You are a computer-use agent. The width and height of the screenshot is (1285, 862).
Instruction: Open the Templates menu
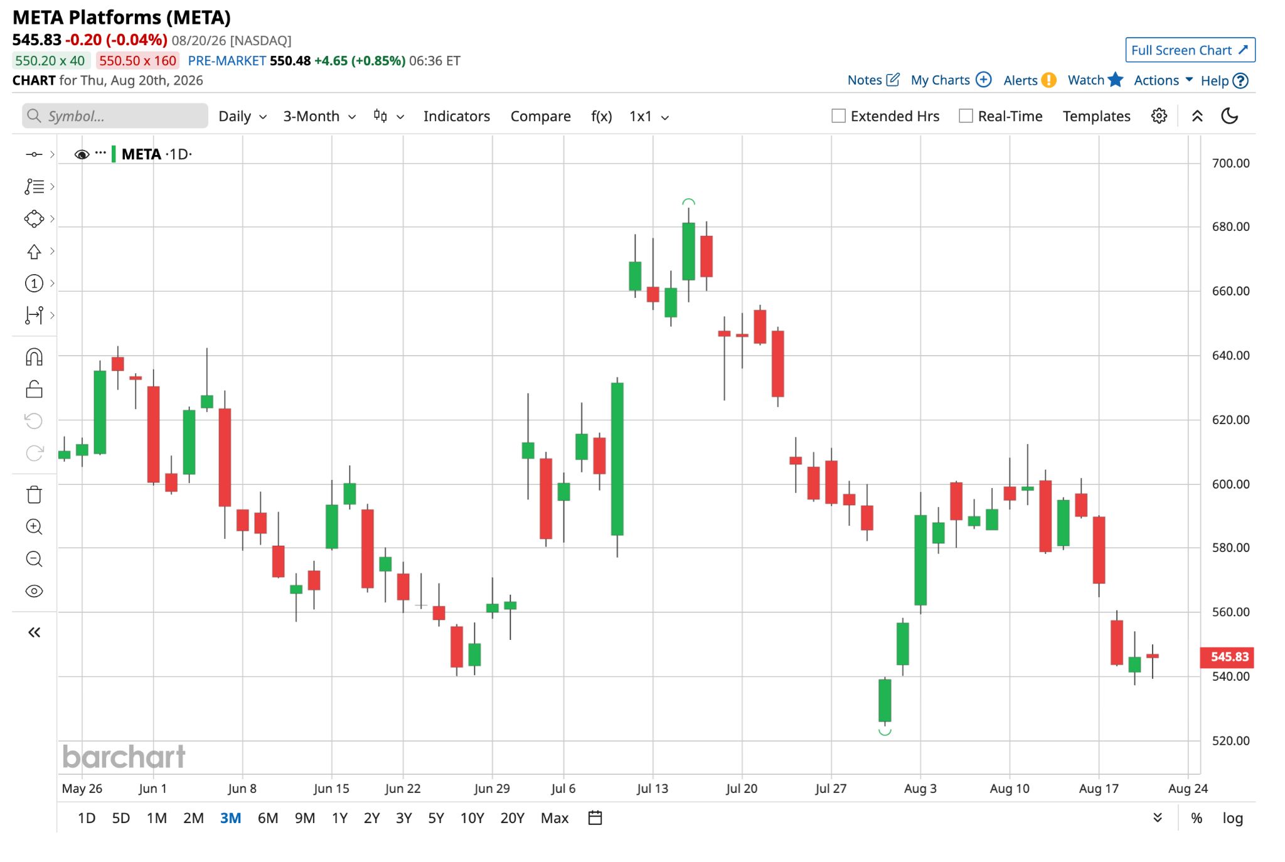click(x=1096, y=116)
